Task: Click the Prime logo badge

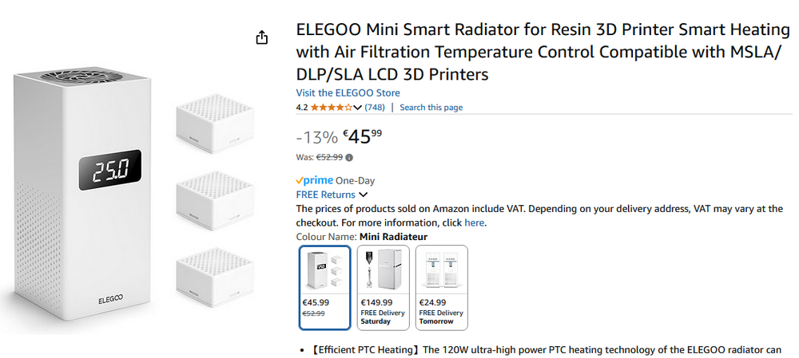Action: pyautogui.click(x=314, y=180)
